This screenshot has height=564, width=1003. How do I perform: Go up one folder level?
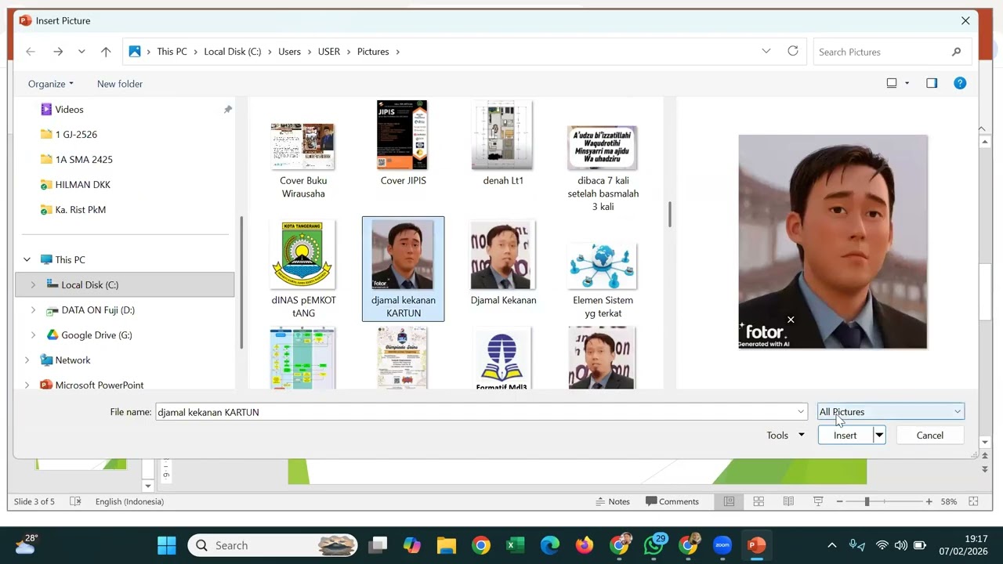coord(106,52)
